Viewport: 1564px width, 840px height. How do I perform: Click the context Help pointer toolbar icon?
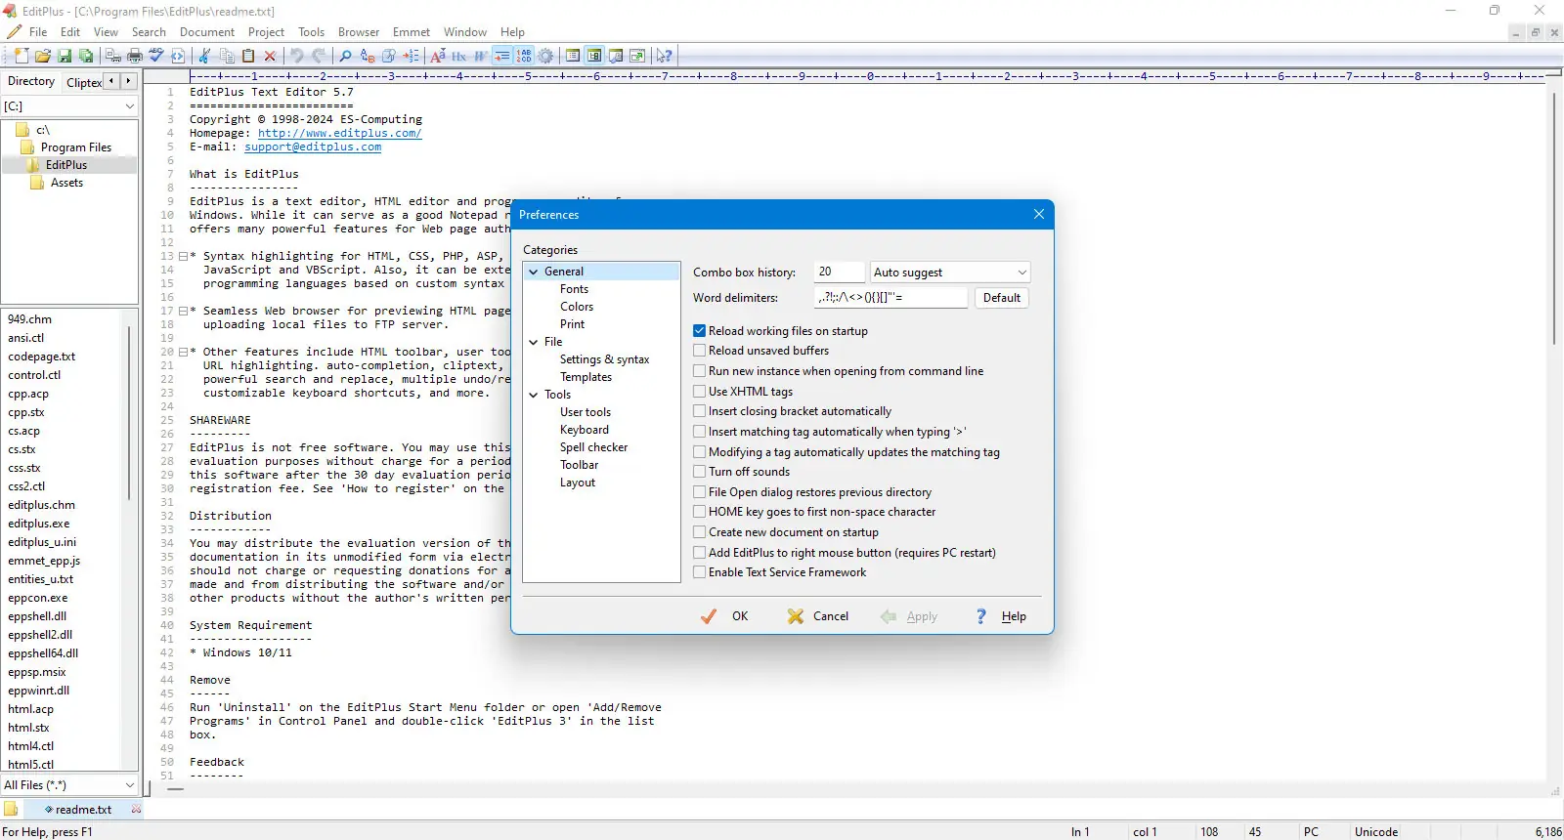pos(664,56)
